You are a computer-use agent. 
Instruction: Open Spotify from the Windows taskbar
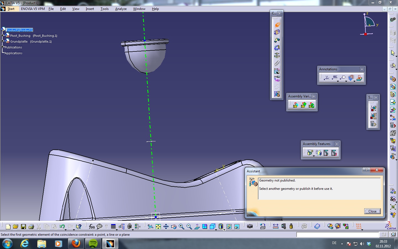click(x=93, y=243)
